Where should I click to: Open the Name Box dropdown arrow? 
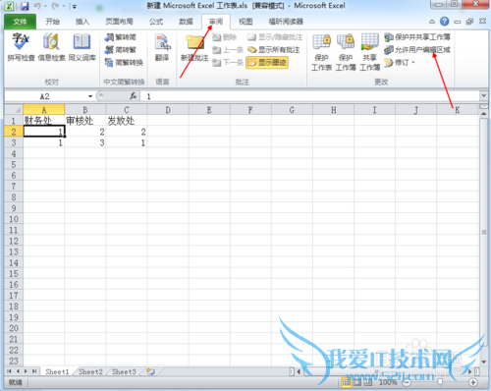[90, 96]
